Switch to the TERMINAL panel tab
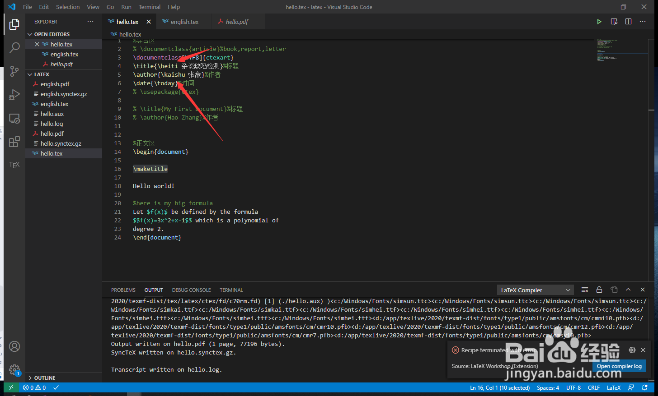 tap(231, 290)
